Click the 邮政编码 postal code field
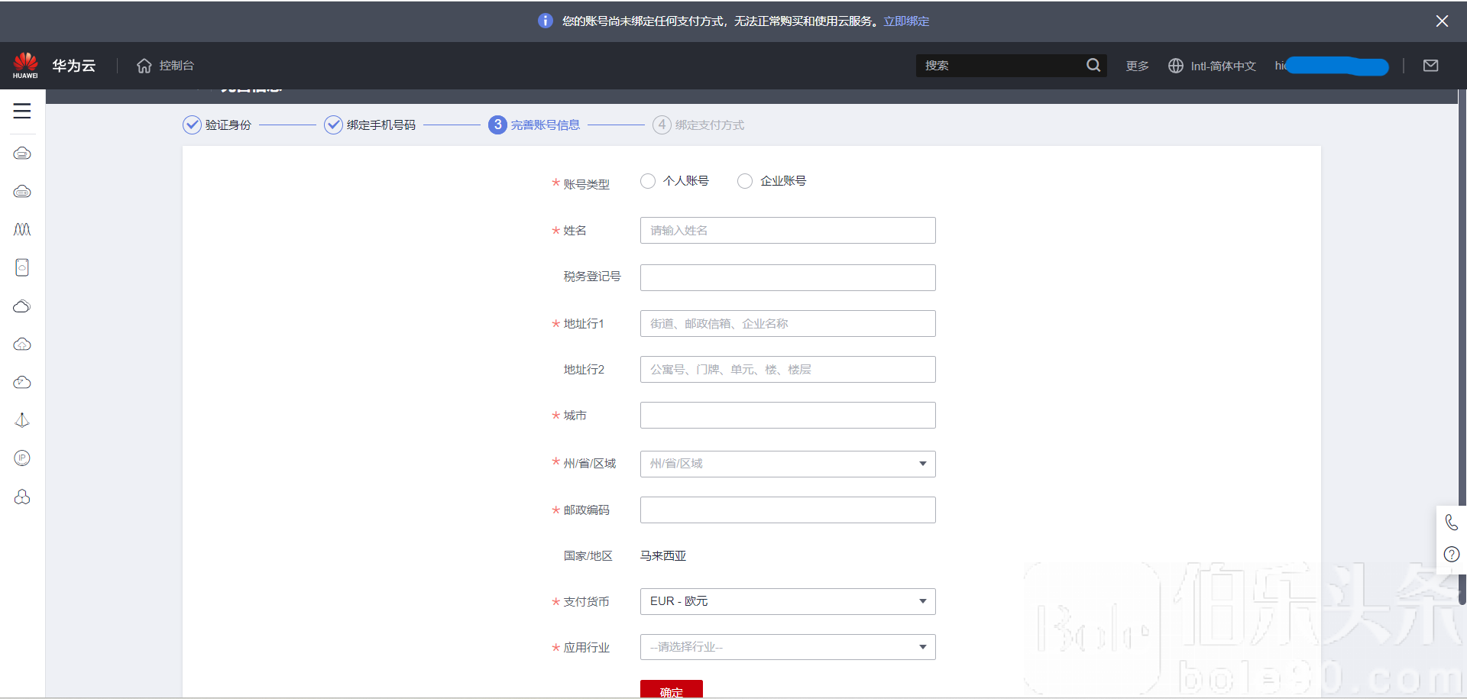 click(x=788, y=510)
